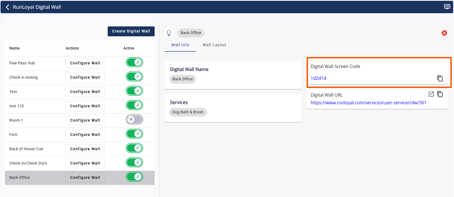Click the lightbulb tips icon
The height and width of the screenshot is (197, 454).
tap(169, 33)
